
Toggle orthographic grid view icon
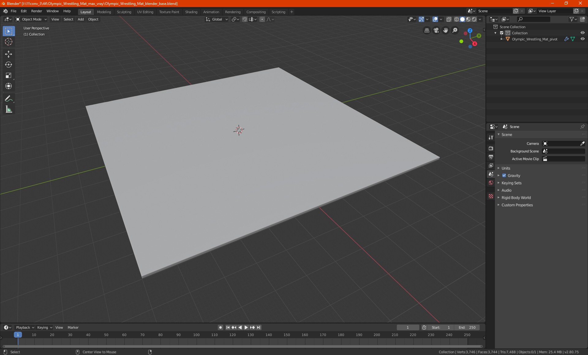tap(427, 30)
